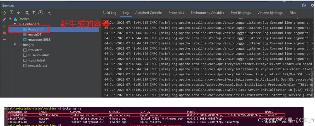Switch to the Files tab
Viewport: 315px width, 126px height.
[293, 13]
